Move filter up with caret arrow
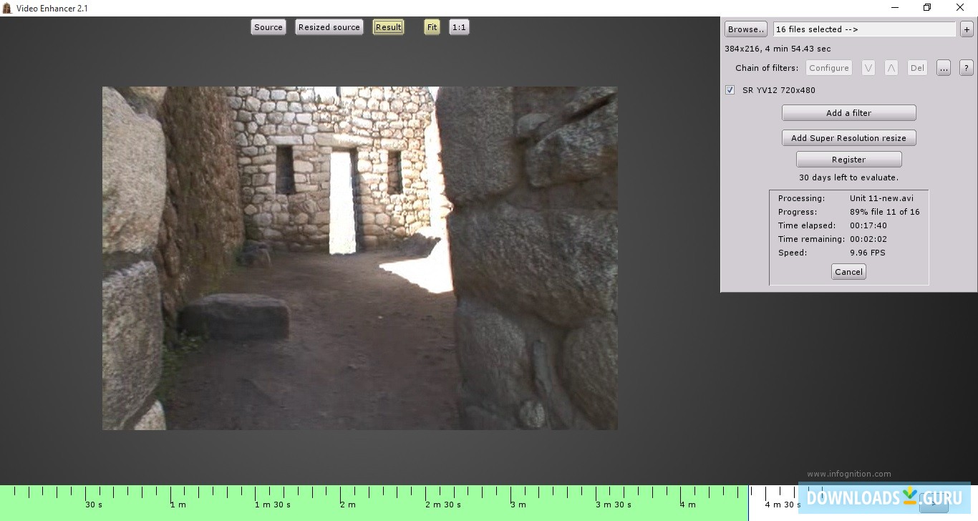Screen dimensions: 978x521 [891, 68]
